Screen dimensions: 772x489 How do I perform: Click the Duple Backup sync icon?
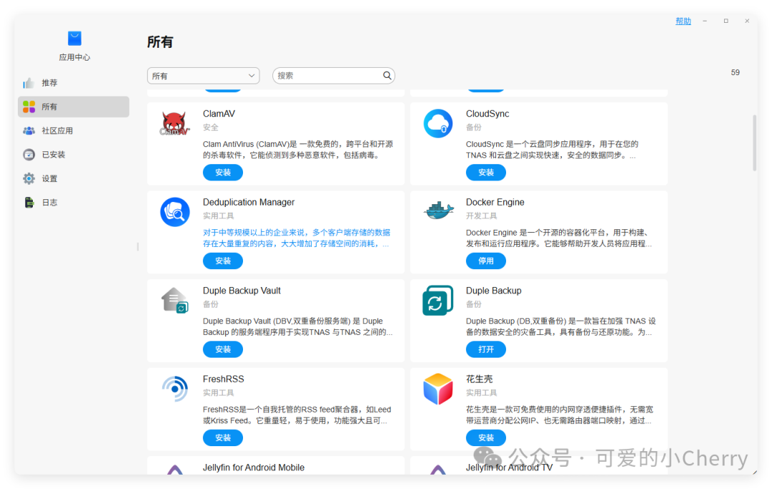point(437,301)
